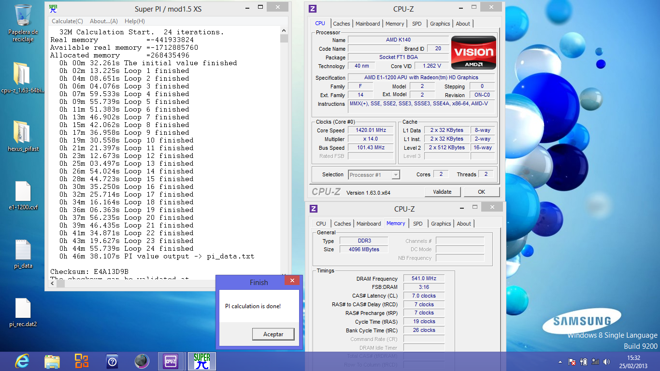Screen dimensions: 660x371
Task: Click the Loop 24 finished line
Action: (127, 248)
